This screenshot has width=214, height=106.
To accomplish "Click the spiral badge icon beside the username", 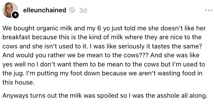I will tap(72, 10).
